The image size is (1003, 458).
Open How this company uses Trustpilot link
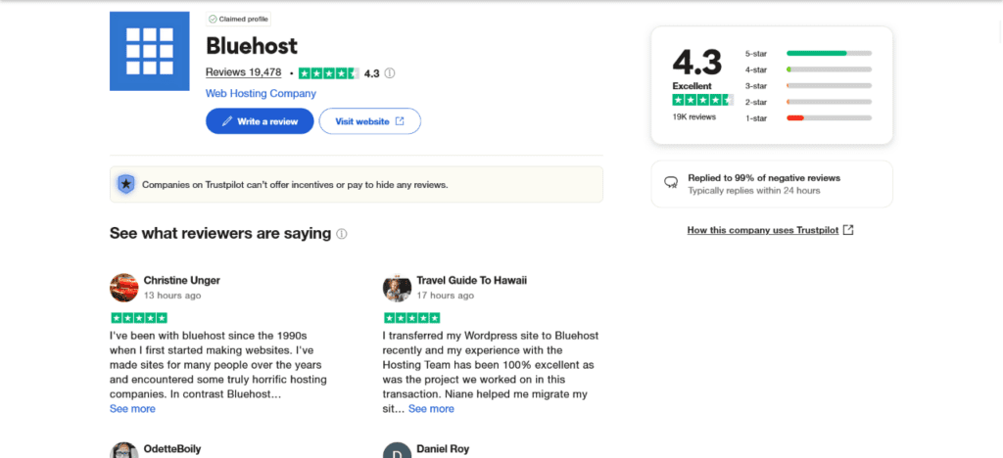coord(762,230)
